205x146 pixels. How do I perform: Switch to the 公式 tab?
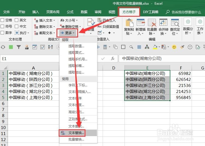click(x=70, y=12)
